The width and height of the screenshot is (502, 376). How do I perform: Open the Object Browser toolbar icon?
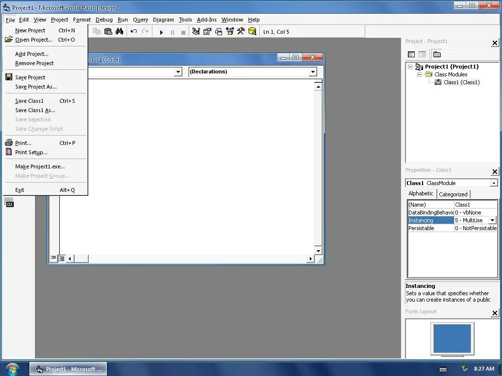click(x=230, y=31)
